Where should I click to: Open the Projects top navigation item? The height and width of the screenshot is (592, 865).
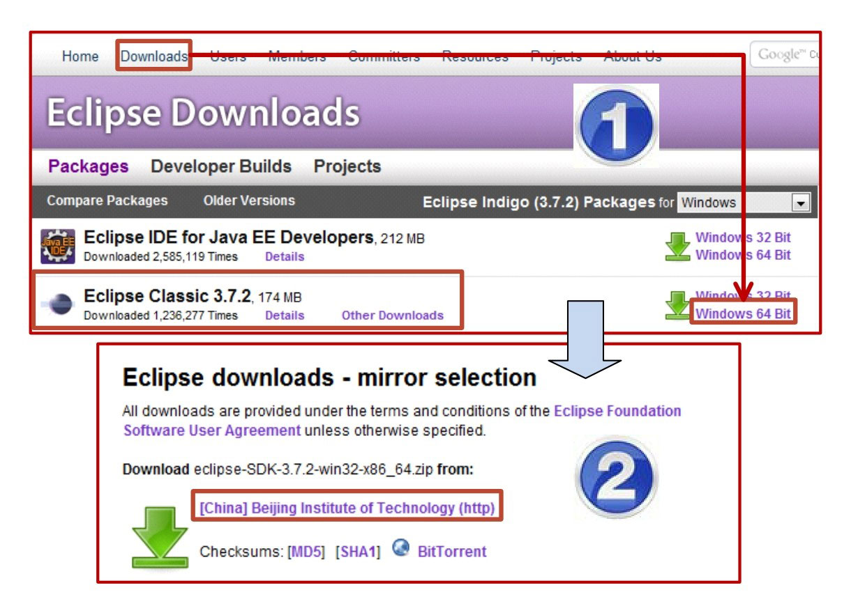tap(556, 56)
